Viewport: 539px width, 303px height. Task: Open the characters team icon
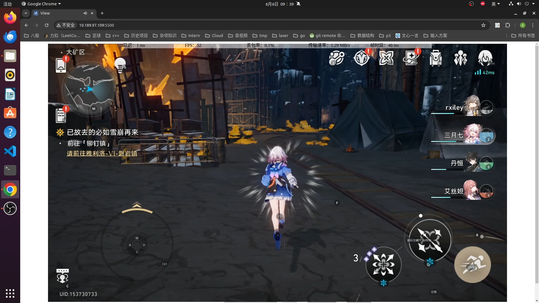coord(460,58)
